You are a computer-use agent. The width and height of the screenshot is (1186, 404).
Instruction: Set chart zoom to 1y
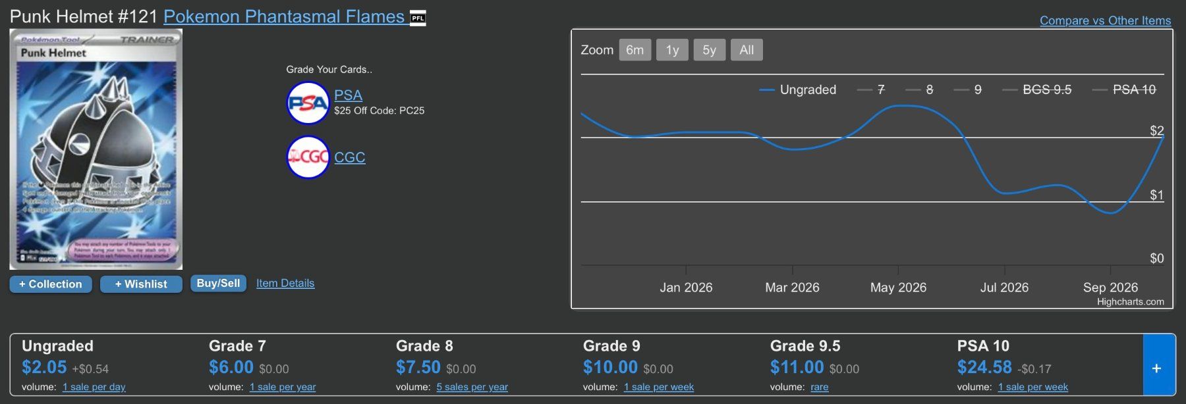click(672, 50)
